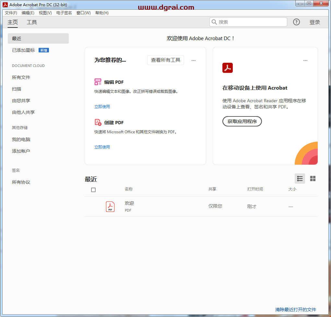Switch to list view of recent files

300,179
